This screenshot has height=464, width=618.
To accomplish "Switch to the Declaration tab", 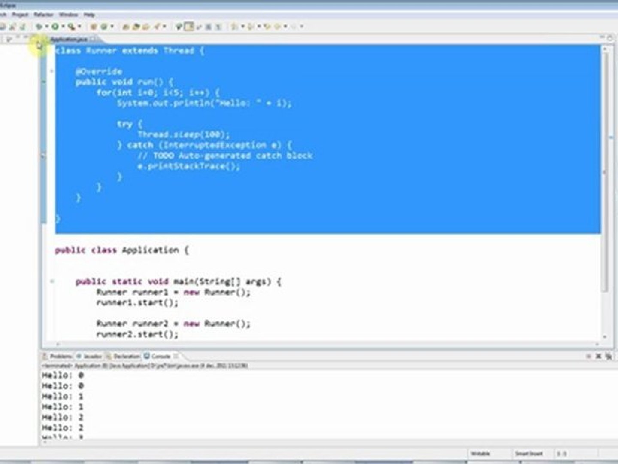I will (x=123, y=356).
